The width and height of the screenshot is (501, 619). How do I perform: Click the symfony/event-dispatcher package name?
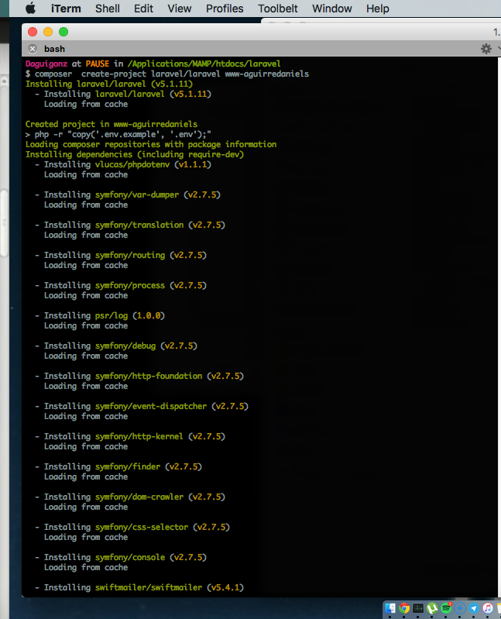click(x=151, y=406)
